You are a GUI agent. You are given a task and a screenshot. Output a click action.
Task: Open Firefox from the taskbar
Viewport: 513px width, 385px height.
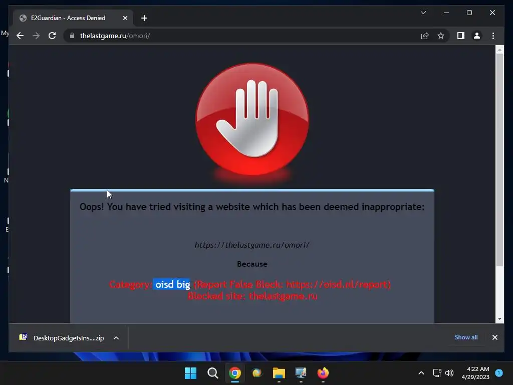[323, 373]
